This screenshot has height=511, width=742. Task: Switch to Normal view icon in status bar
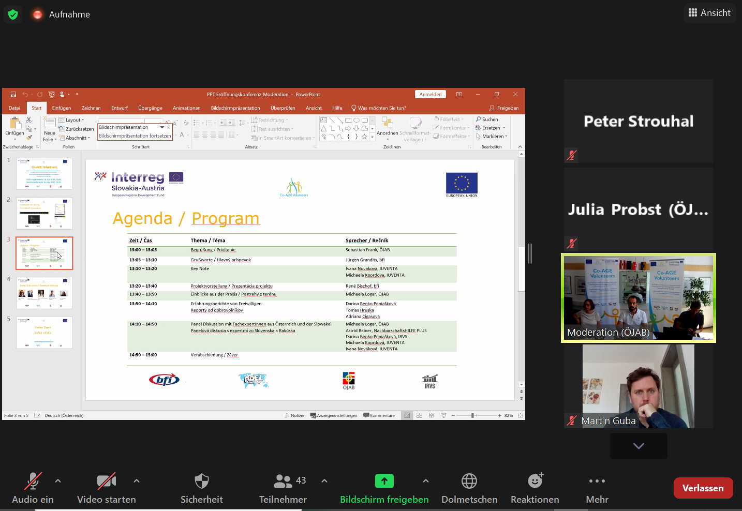[x=407, y=415]
